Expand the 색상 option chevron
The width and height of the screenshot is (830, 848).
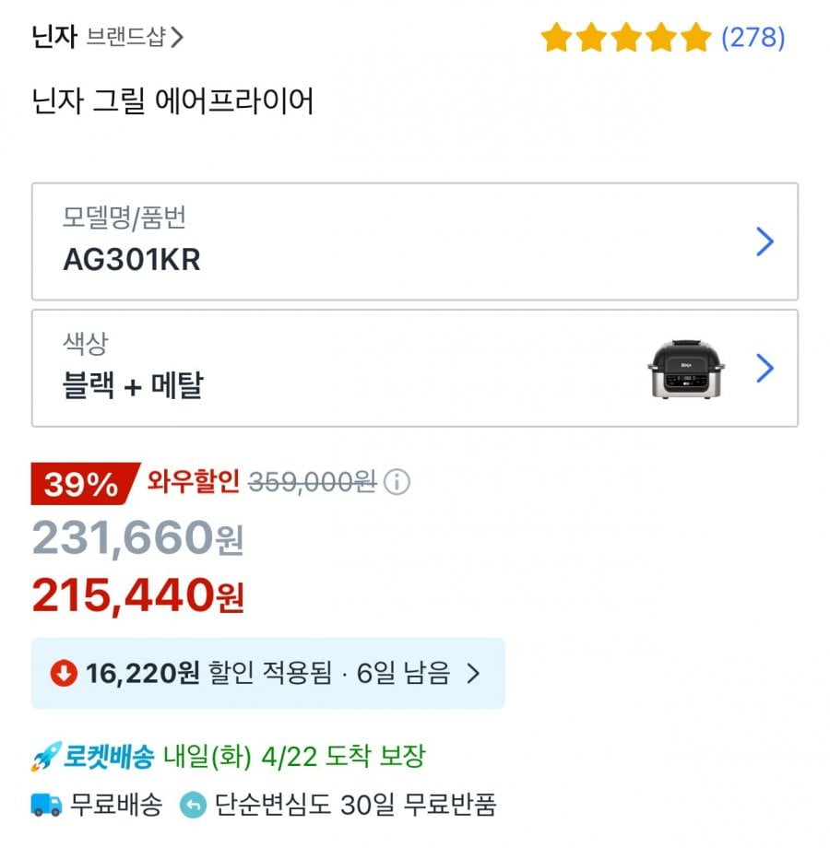click(765, 369)
